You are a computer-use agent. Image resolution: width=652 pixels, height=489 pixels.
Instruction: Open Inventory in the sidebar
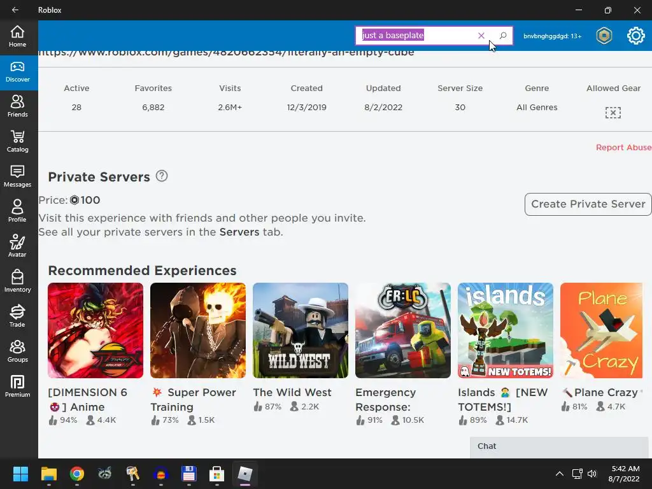coord(17,281)
